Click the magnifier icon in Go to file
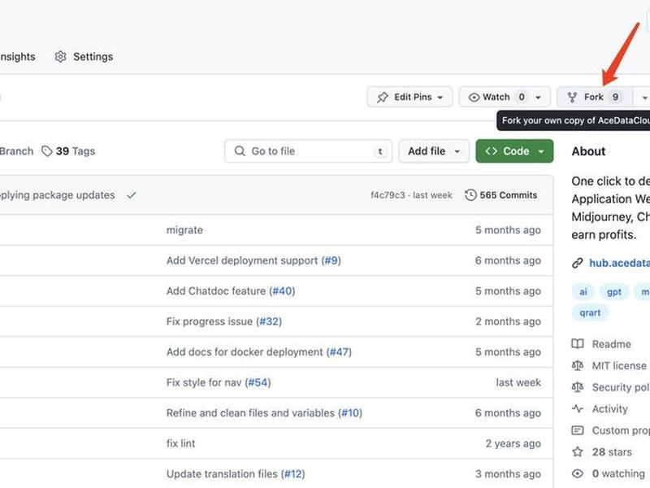The height and width of the screenshot is (488, 650). coord(240,151)
